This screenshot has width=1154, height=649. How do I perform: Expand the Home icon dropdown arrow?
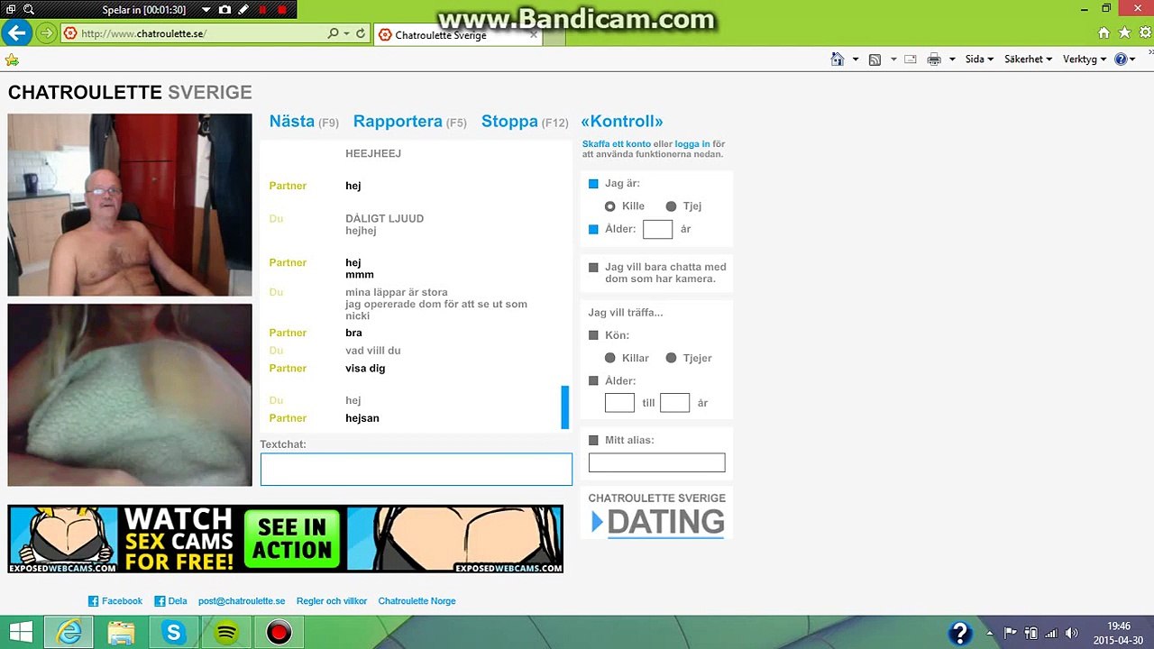(x=856, y=59)
